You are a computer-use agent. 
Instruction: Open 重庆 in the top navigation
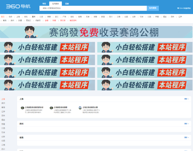tap(34, 17)
